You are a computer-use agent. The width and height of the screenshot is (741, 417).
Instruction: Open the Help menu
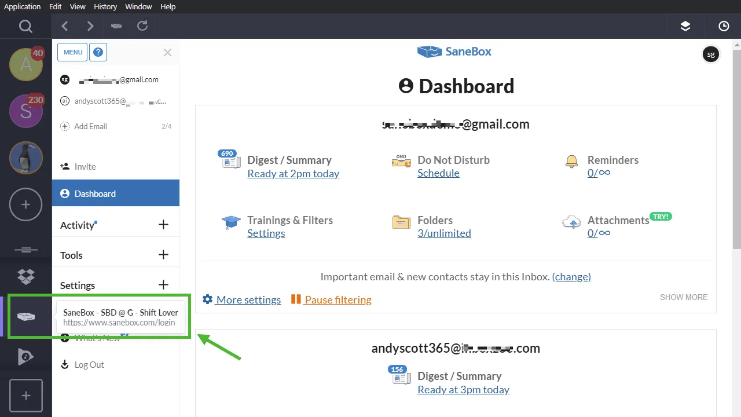click(168, 6)
